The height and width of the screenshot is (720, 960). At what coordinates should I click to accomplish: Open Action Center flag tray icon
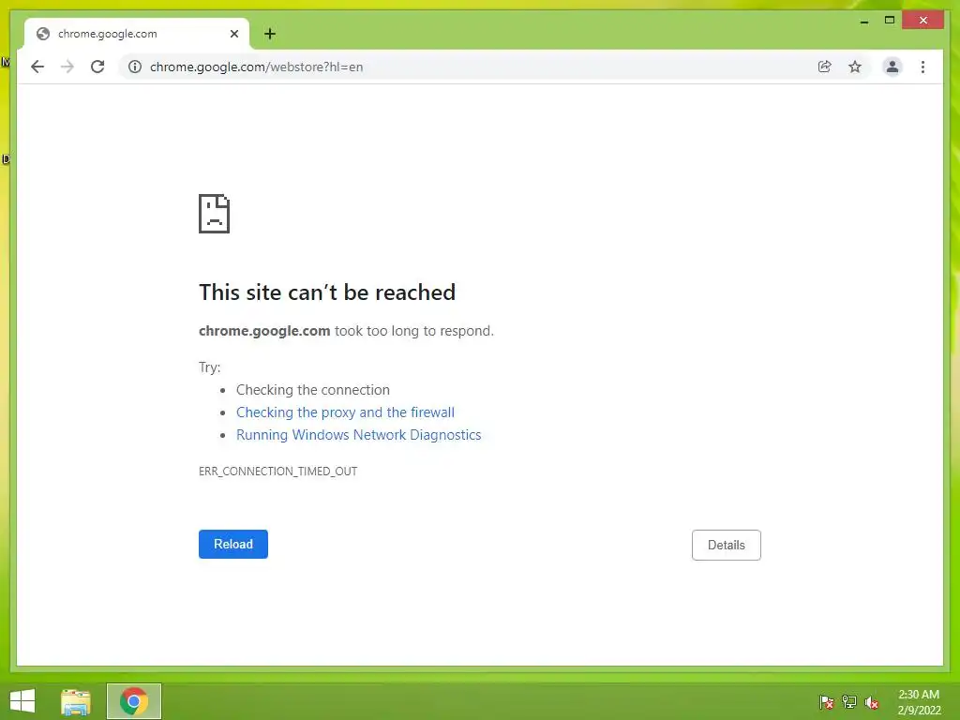tap(827, 701)
